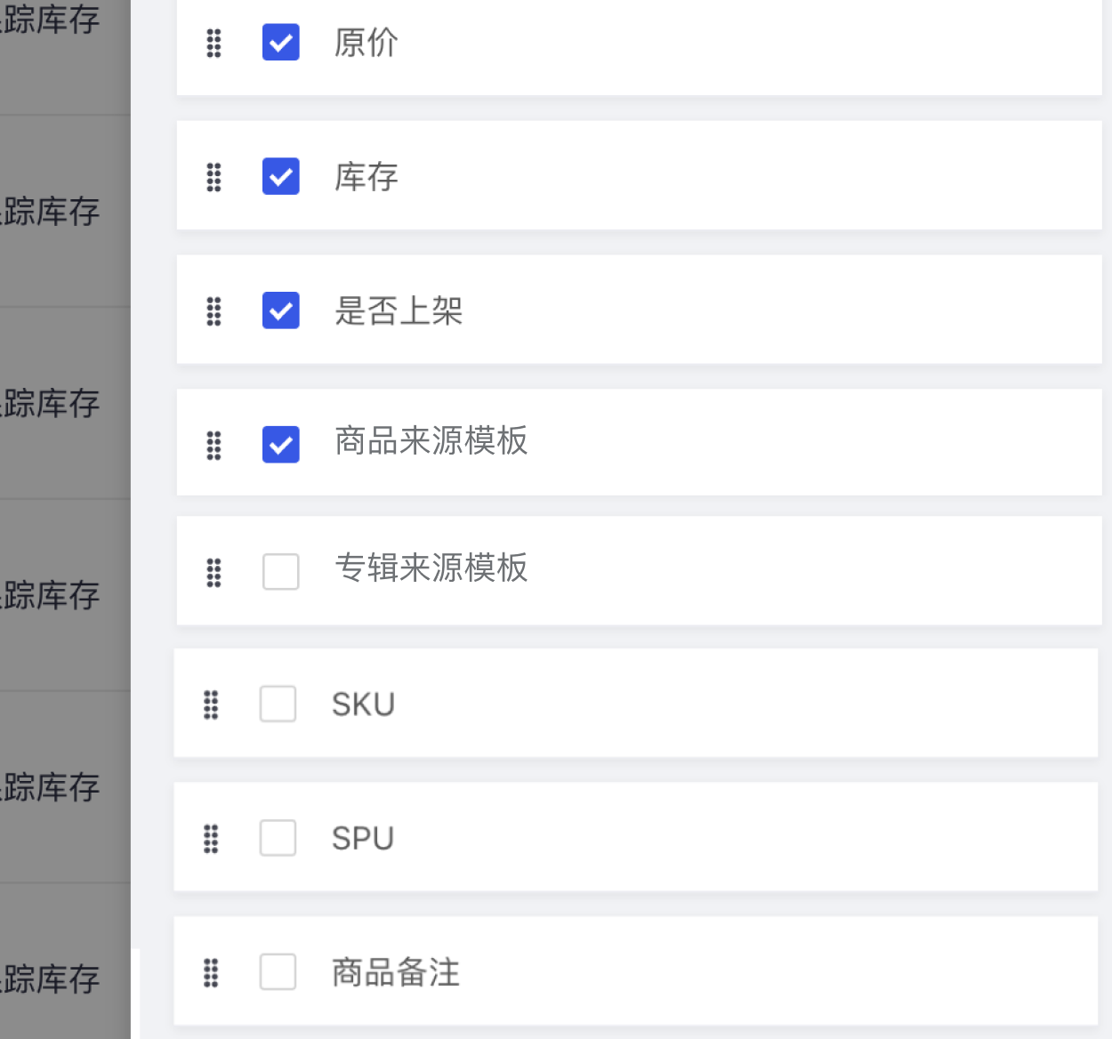
Task: Uncheck the 原价 checkbox
Action: (x=281, y=42)
